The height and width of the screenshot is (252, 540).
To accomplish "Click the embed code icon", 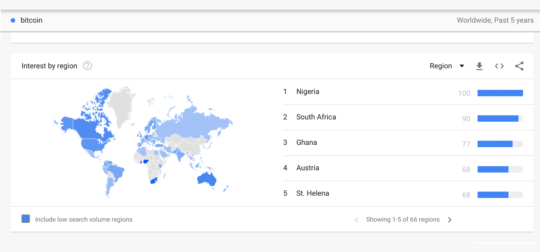I will pyautogui.click(x=499, y=66).
